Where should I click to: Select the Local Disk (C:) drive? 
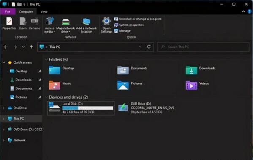point(81,108)
